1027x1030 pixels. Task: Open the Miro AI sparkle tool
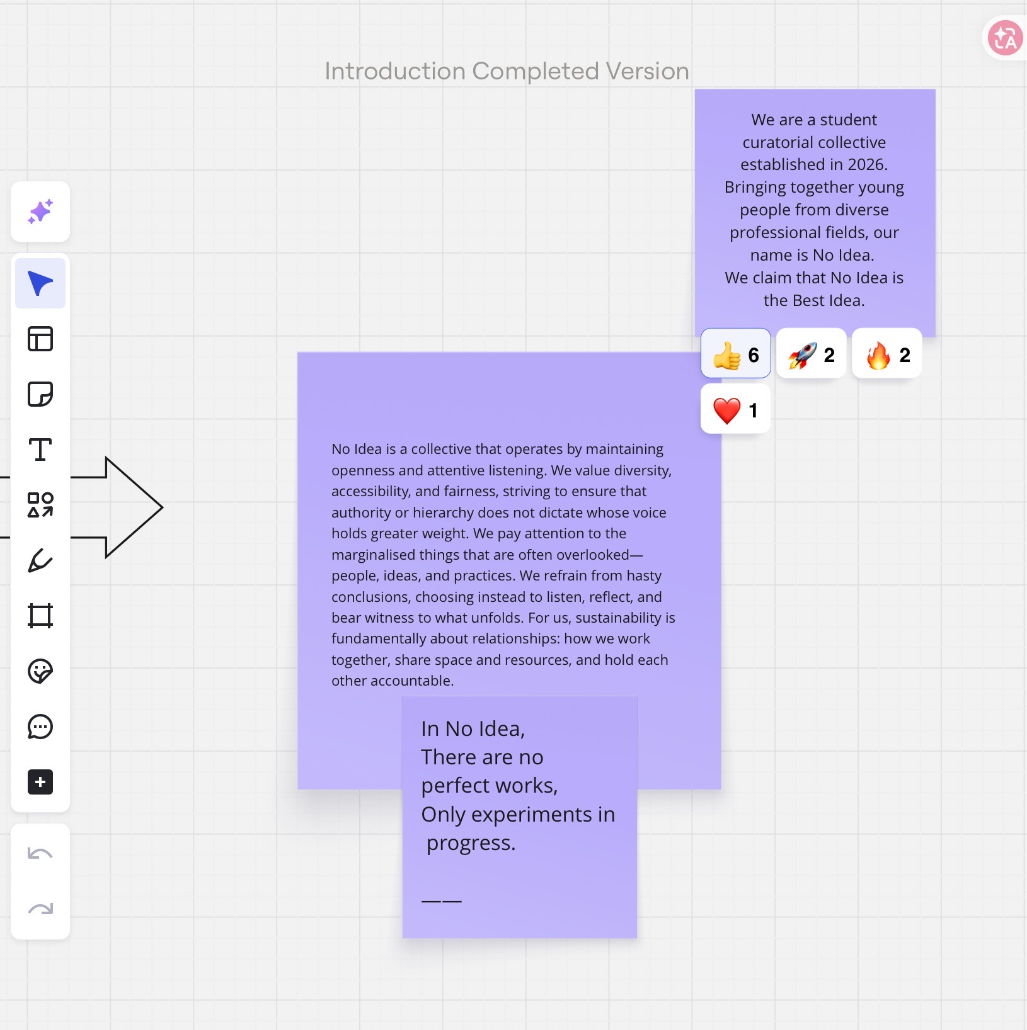(x=40, y=212)
